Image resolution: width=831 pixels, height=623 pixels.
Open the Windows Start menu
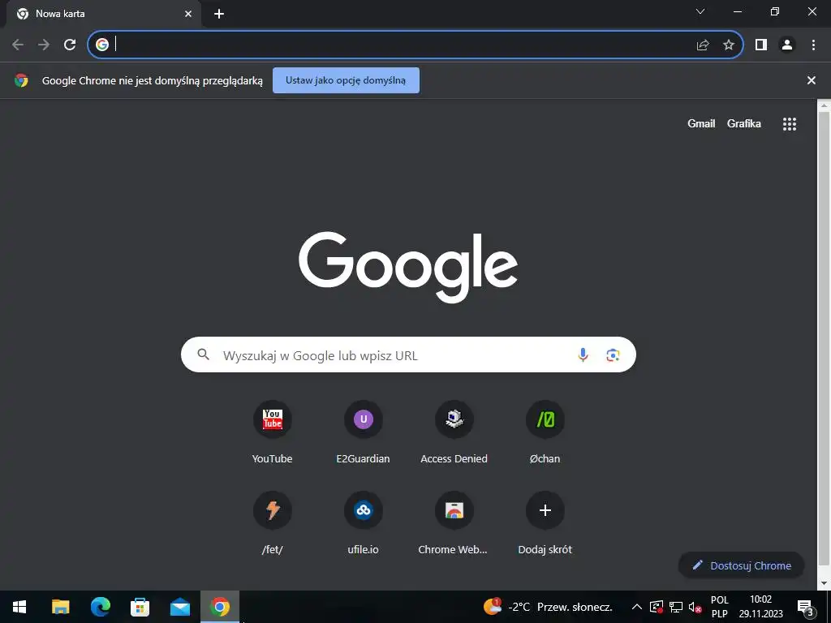(19, 607)
